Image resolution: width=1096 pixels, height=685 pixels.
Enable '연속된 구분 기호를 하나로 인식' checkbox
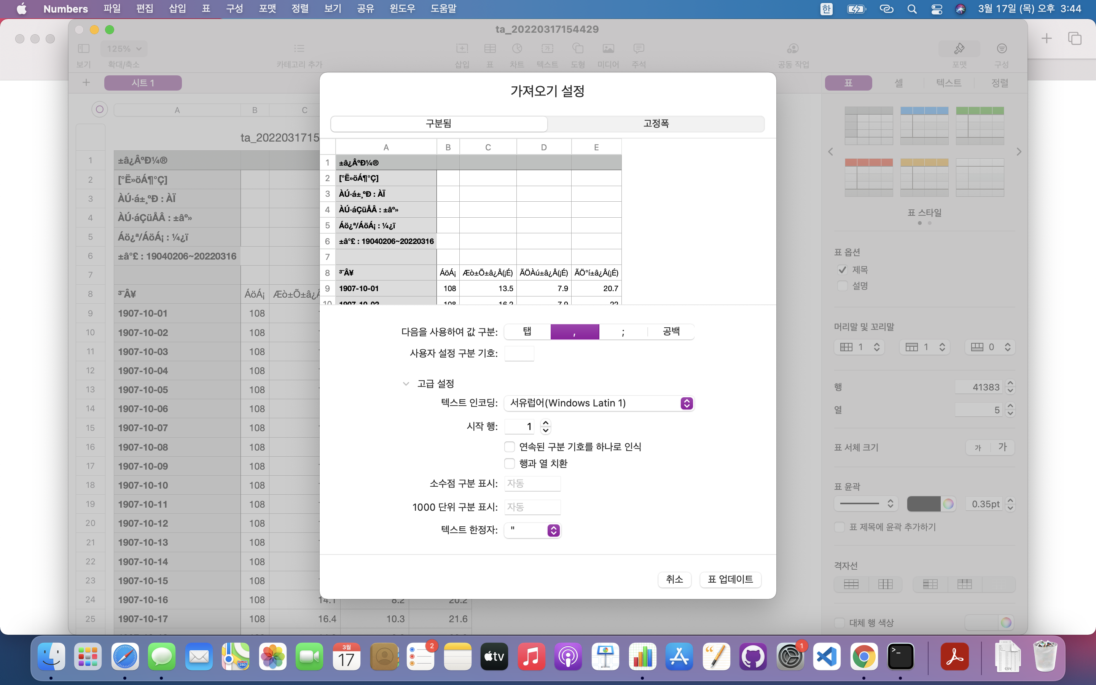[x=510, y=447]
